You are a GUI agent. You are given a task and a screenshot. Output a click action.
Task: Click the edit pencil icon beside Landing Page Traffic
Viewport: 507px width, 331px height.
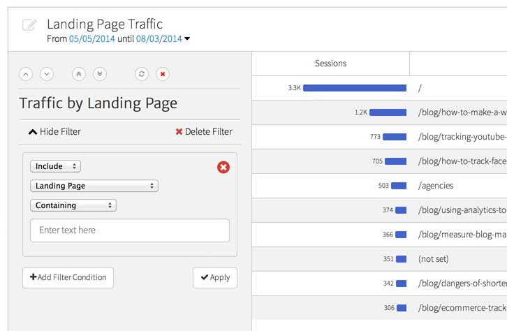pos(29,25)
